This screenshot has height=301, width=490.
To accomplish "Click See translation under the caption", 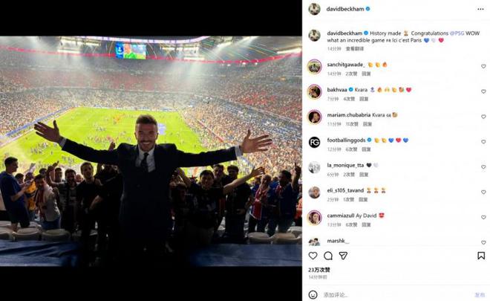I will 355,48.
